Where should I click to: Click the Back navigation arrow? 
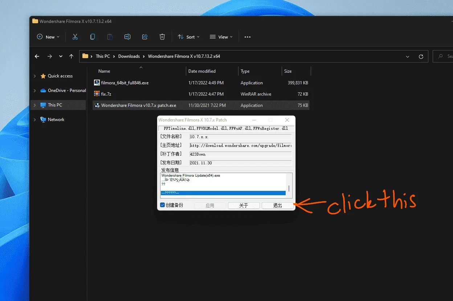click(37, 56)
